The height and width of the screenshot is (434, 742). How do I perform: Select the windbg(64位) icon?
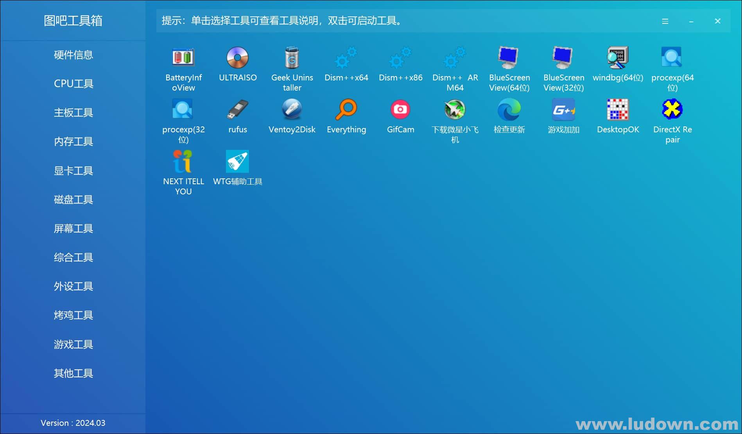pyautogui.click(x=618, y=57)
